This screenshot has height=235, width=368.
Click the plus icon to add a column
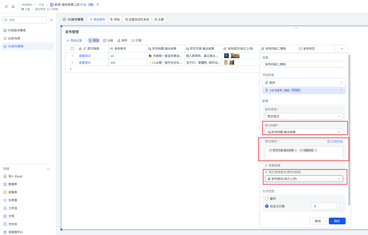click(x=342, y=49)
